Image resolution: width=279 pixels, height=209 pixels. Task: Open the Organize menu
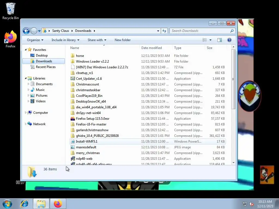pos(35,40)
